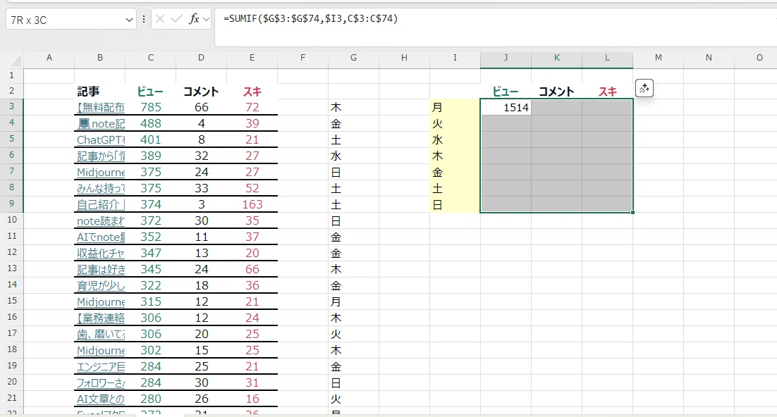Open the みんな持って article link
The image size is (777, 417).
101,188
